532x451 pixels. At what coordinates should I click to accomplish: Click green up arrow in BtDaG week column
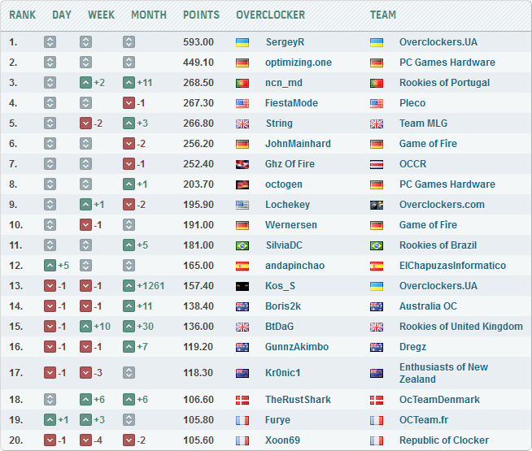tap(86, 327)
